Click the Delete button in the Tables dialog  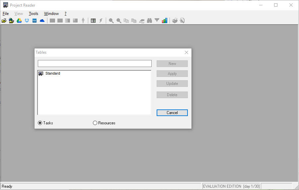172,95
